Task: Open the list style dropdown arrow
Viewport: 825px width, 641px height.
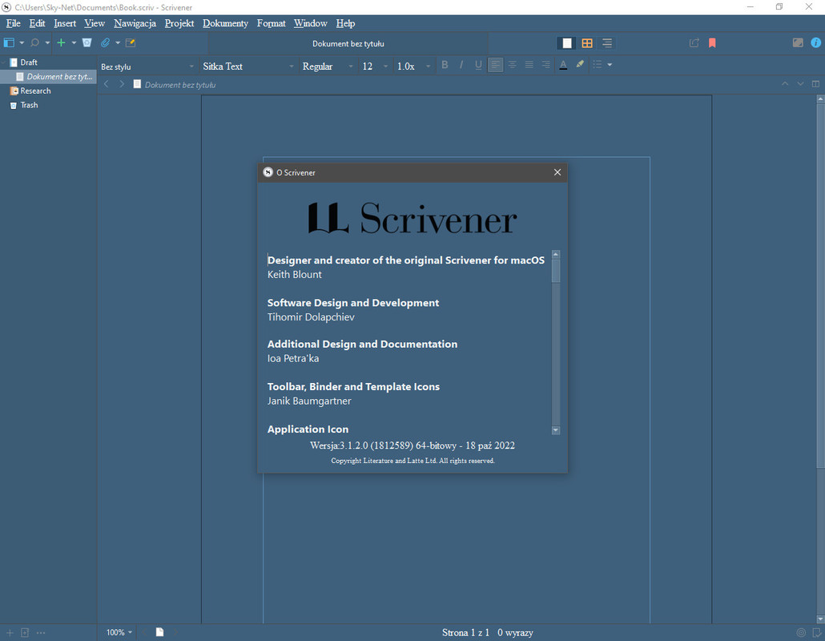Action: pos(610,65)
